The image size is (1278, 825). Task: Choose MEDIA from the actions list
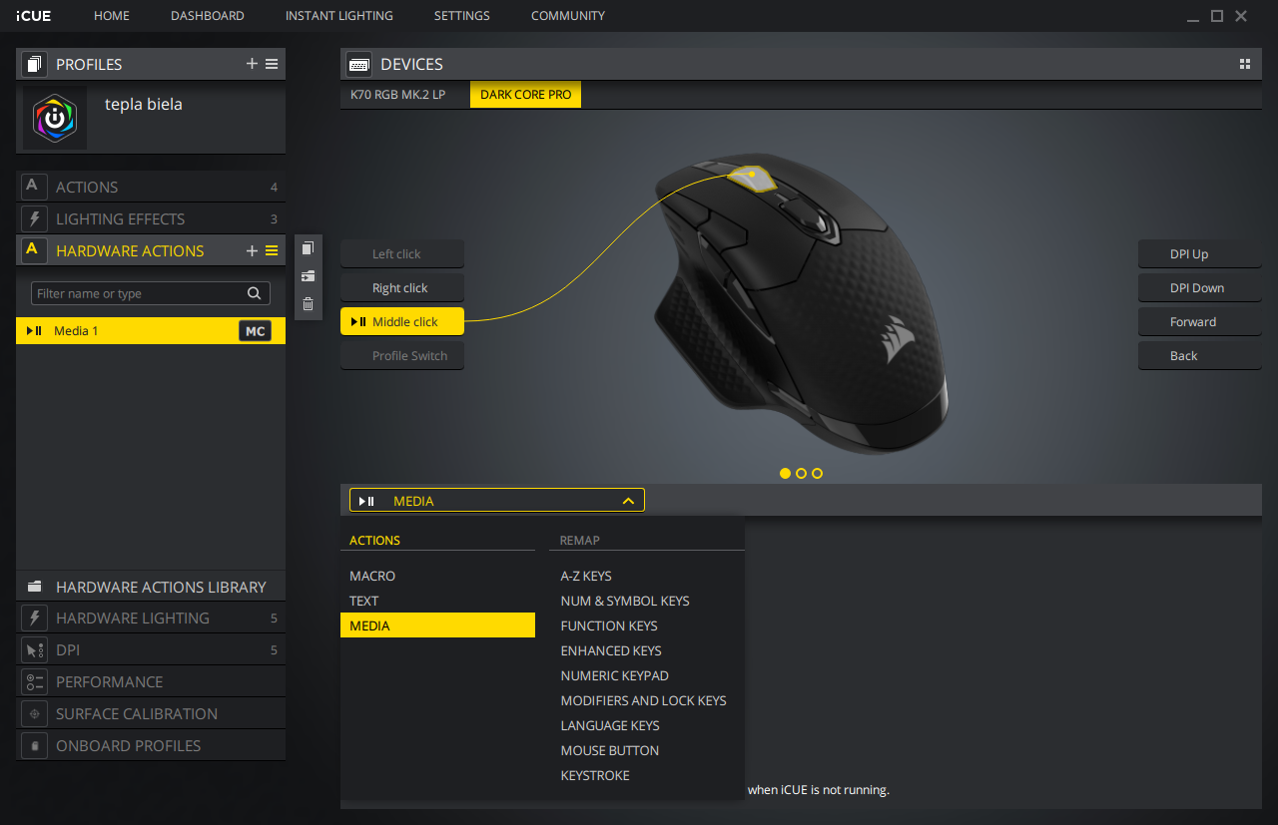click(x=437, y=625)
